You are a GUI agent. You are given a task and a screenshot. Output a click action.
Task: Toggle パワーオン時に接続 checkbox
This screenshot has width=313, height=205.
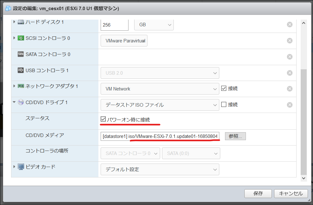[103, 119]
